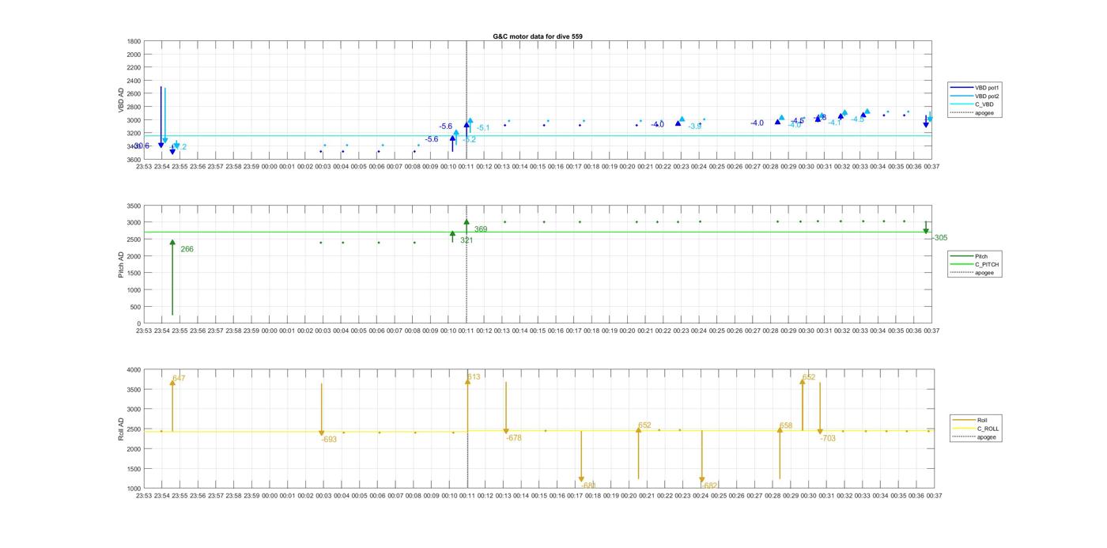Click the '-703' roll data label
Screen dimensions: 1107x548
[x=828, y=438]
